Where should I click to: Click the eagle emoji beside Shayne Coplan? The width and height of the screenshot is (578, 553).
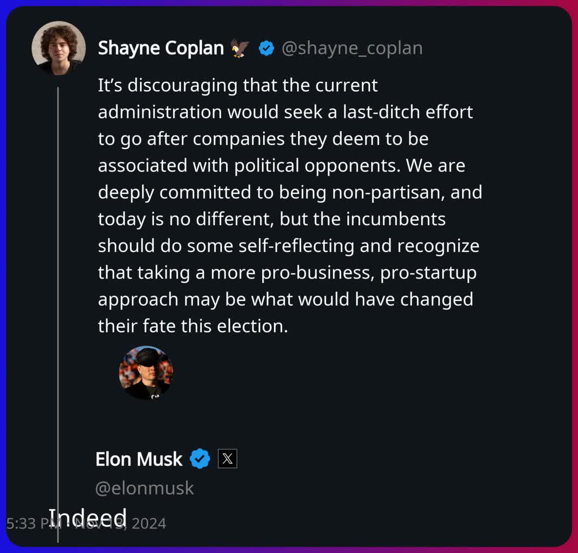point(240,48)
